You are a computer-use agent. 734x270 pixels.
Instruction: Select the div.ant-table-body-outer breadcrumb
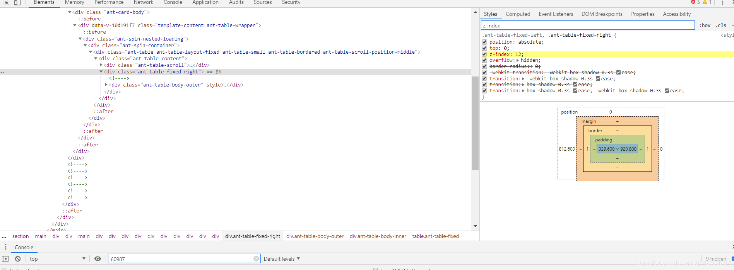tap(315, 236)
